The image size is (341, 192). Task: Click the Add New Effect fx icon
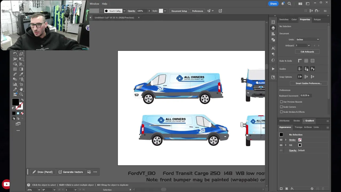click(x=292, y=189)
